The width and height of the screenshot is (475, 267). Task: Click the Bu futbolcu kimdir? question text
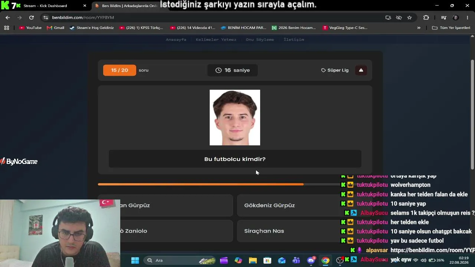(235, 159)
